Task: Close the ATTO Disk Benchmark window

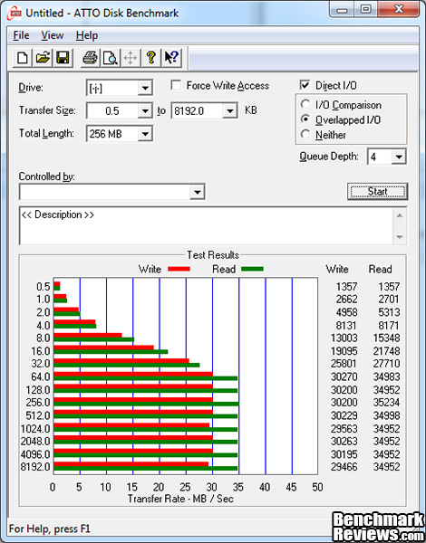Action: [399, 10]
